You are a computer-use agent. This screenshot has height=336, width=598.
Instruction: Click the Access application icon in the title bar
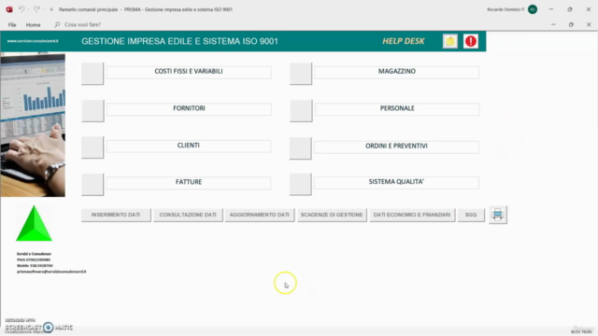[x=9, y=9]
